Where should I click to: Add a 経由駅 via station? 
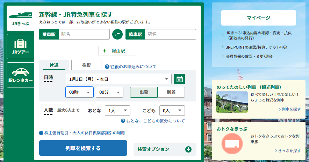pyautogui.click(x=117, y=51)
